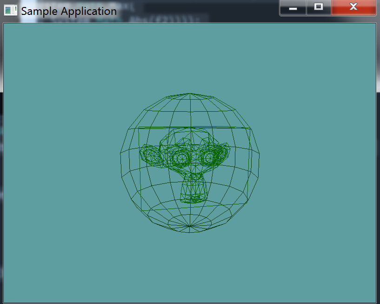Close the Sample Application window

pyautogui.click(x=353, y=7)
